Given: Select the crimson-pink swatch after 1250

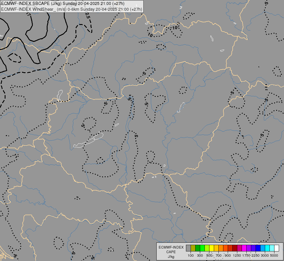Looking at the screenshot, I should pyautogui.click(x=239, y=248).
